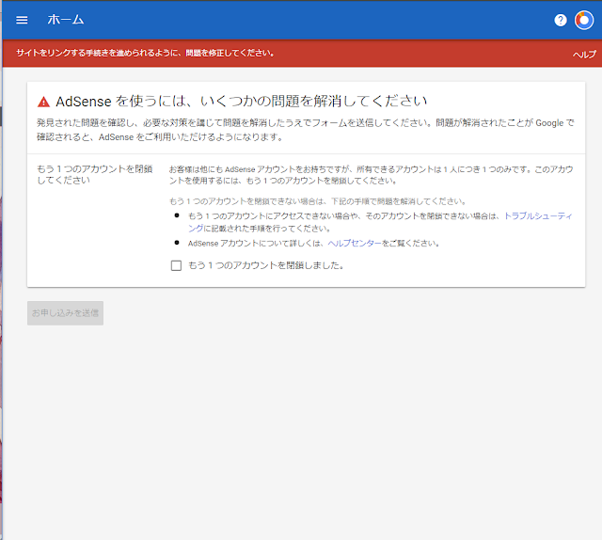Image resolution: width=602 pixels, height=540 pixels.
Task: Open the トラブルシューティング link
Action: click(538, 216)
